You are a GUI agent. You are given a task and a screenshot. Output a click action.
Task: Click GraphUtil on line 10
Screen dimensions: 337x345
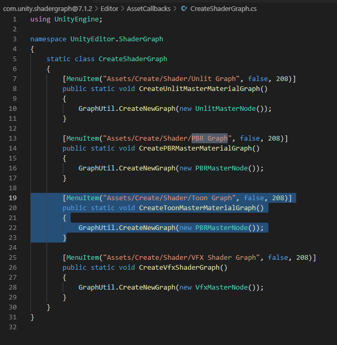96,109
